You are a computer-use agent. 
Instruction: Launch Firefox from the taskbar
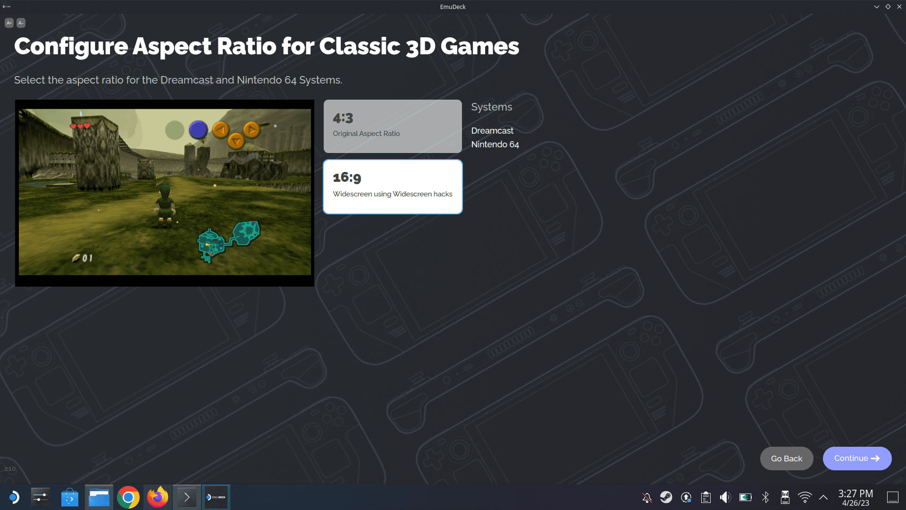tap(158, 497)
